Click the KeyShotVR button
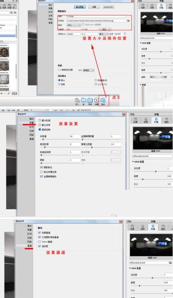This screenshot has width=173, height=298. pos(108,7)
